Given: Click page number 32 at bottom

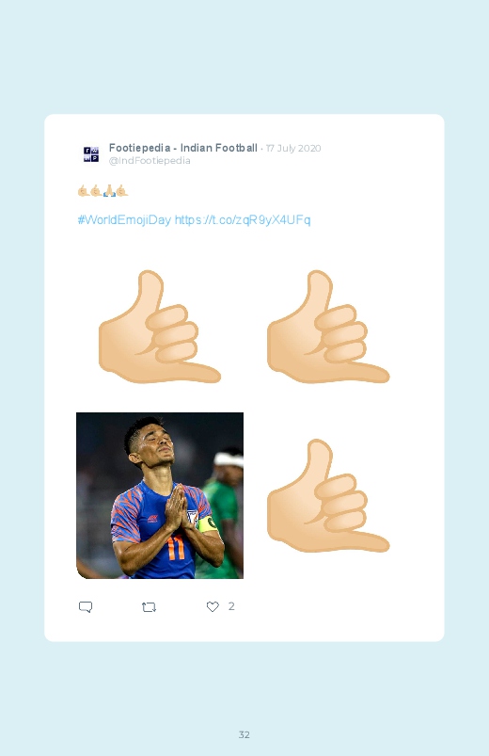Looking at the screenshot, I should (x=244, y=734).
